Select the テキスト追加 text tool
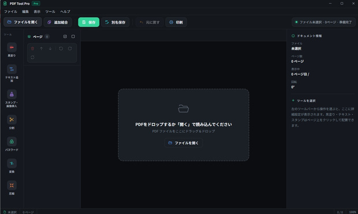Screen dimensions: 358x214 pos(12,69)
